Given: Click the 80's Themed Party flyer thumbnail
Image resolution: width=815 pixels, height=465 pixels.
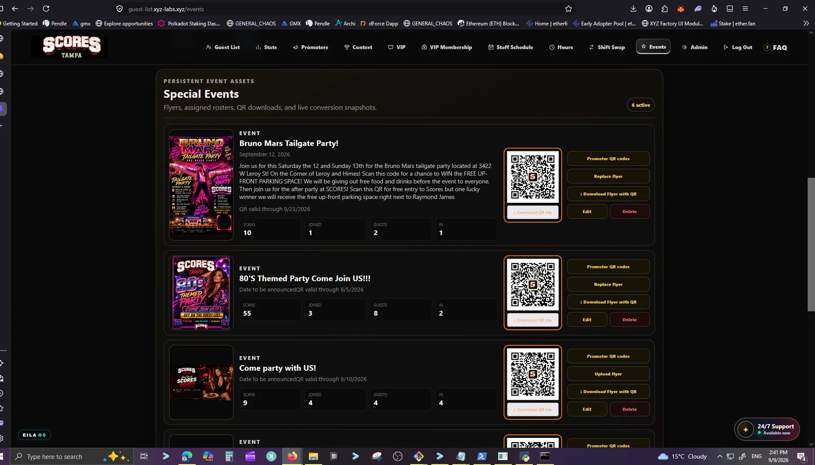Looking at the screenshot, I should [201, 293].
